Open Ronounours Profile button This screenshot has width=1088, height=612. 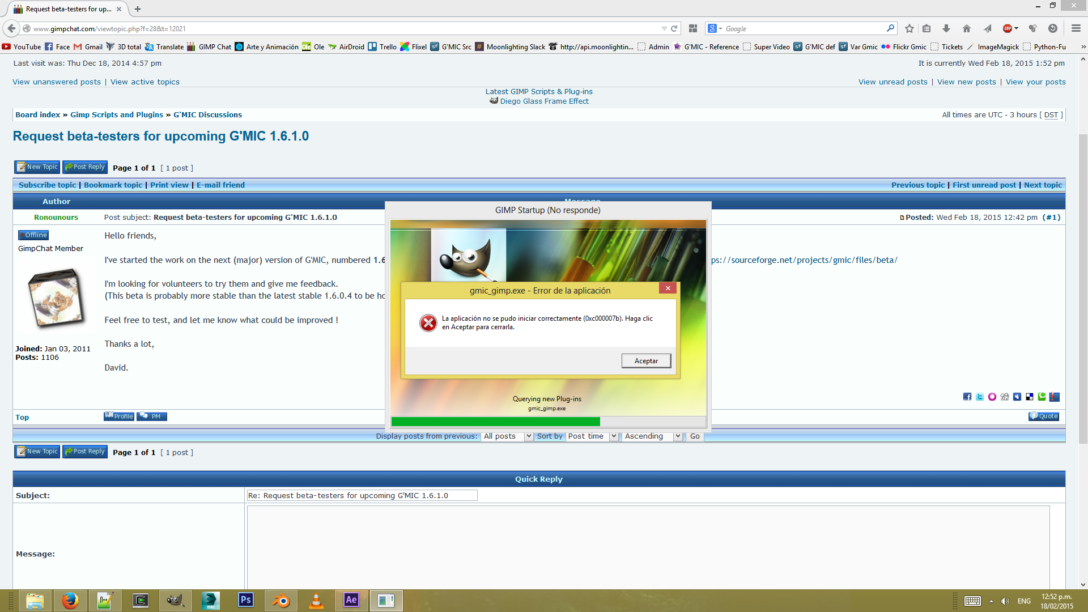[119, 416]
